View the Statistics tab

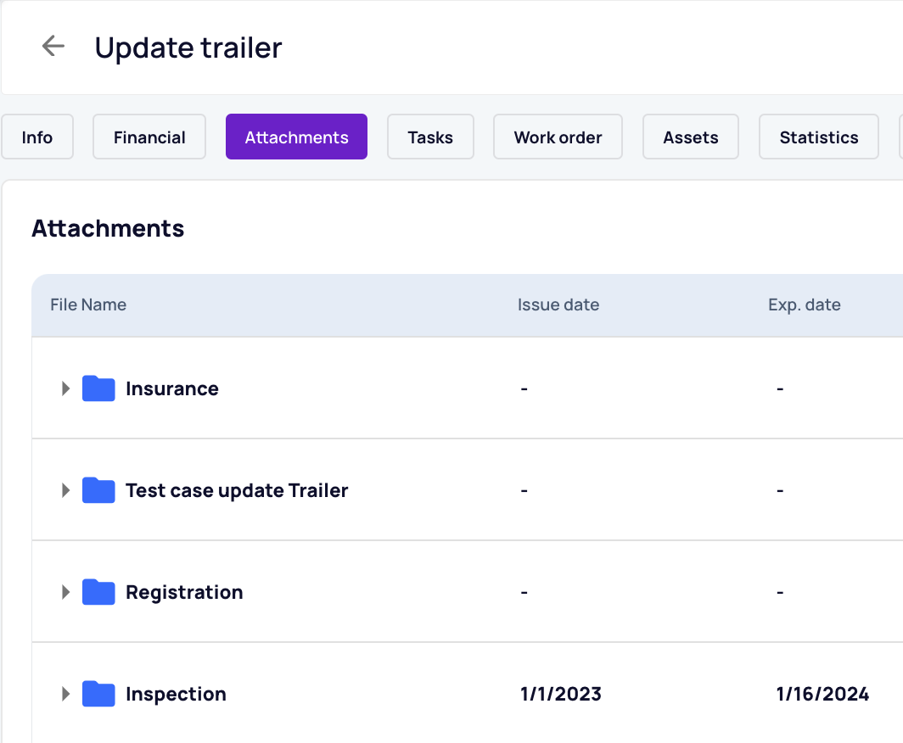(x=818, y=137)
